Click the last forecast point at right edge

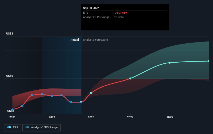208,61
